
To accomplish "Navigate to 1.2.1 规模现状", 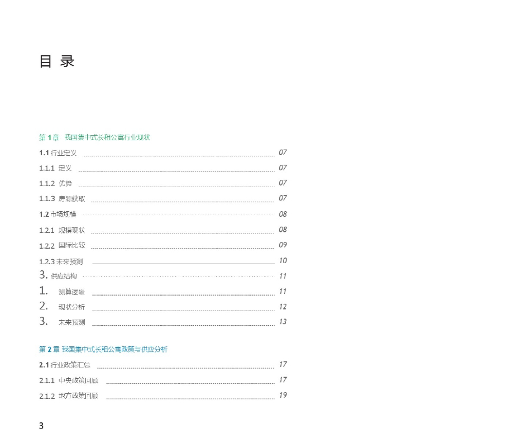I will (x=62, y=230).
